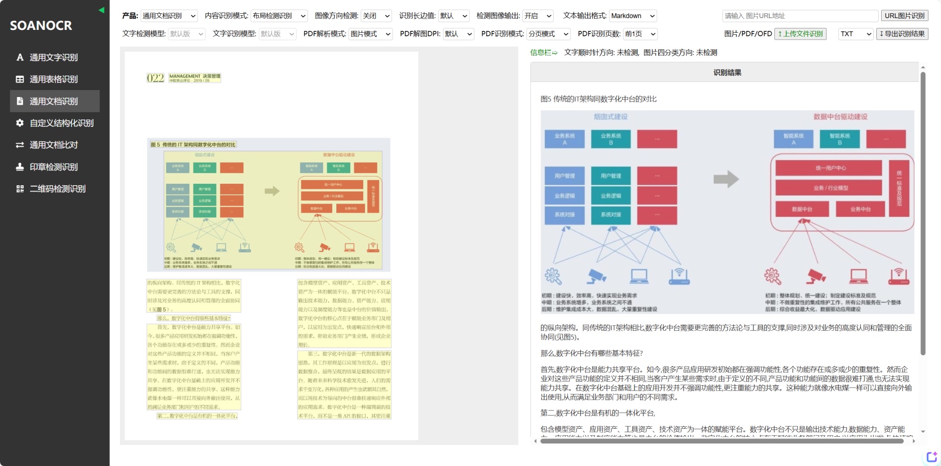Click the 二维码检测识别 QR code icon
941x466 pixels.
20,189
